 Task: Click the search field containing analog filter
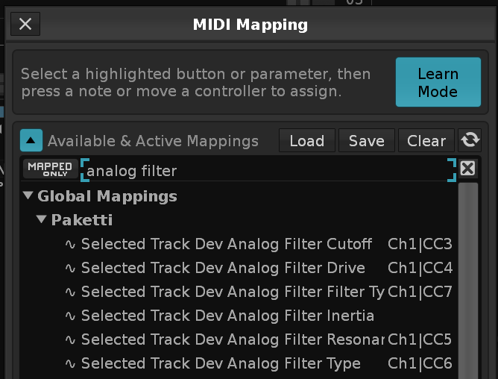tap(268, 171)
